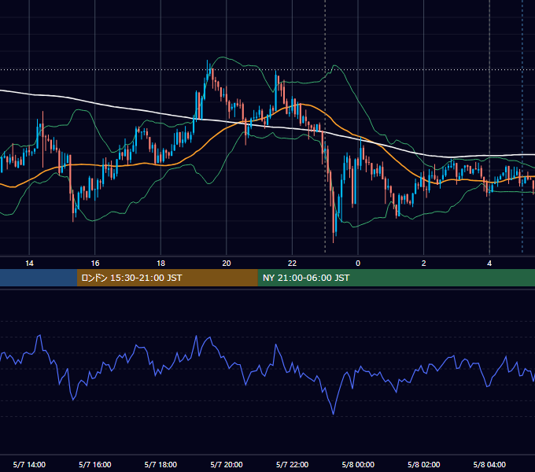535x472 pixels.
Task: Click the 0 hour axis label
Action: 358,264
